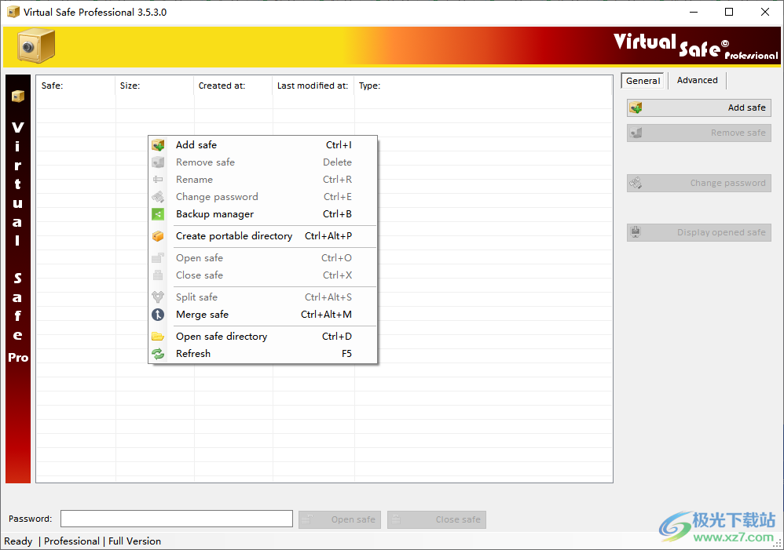
Task: Sort by the Type: column header
Action: (x=483, y=86)
